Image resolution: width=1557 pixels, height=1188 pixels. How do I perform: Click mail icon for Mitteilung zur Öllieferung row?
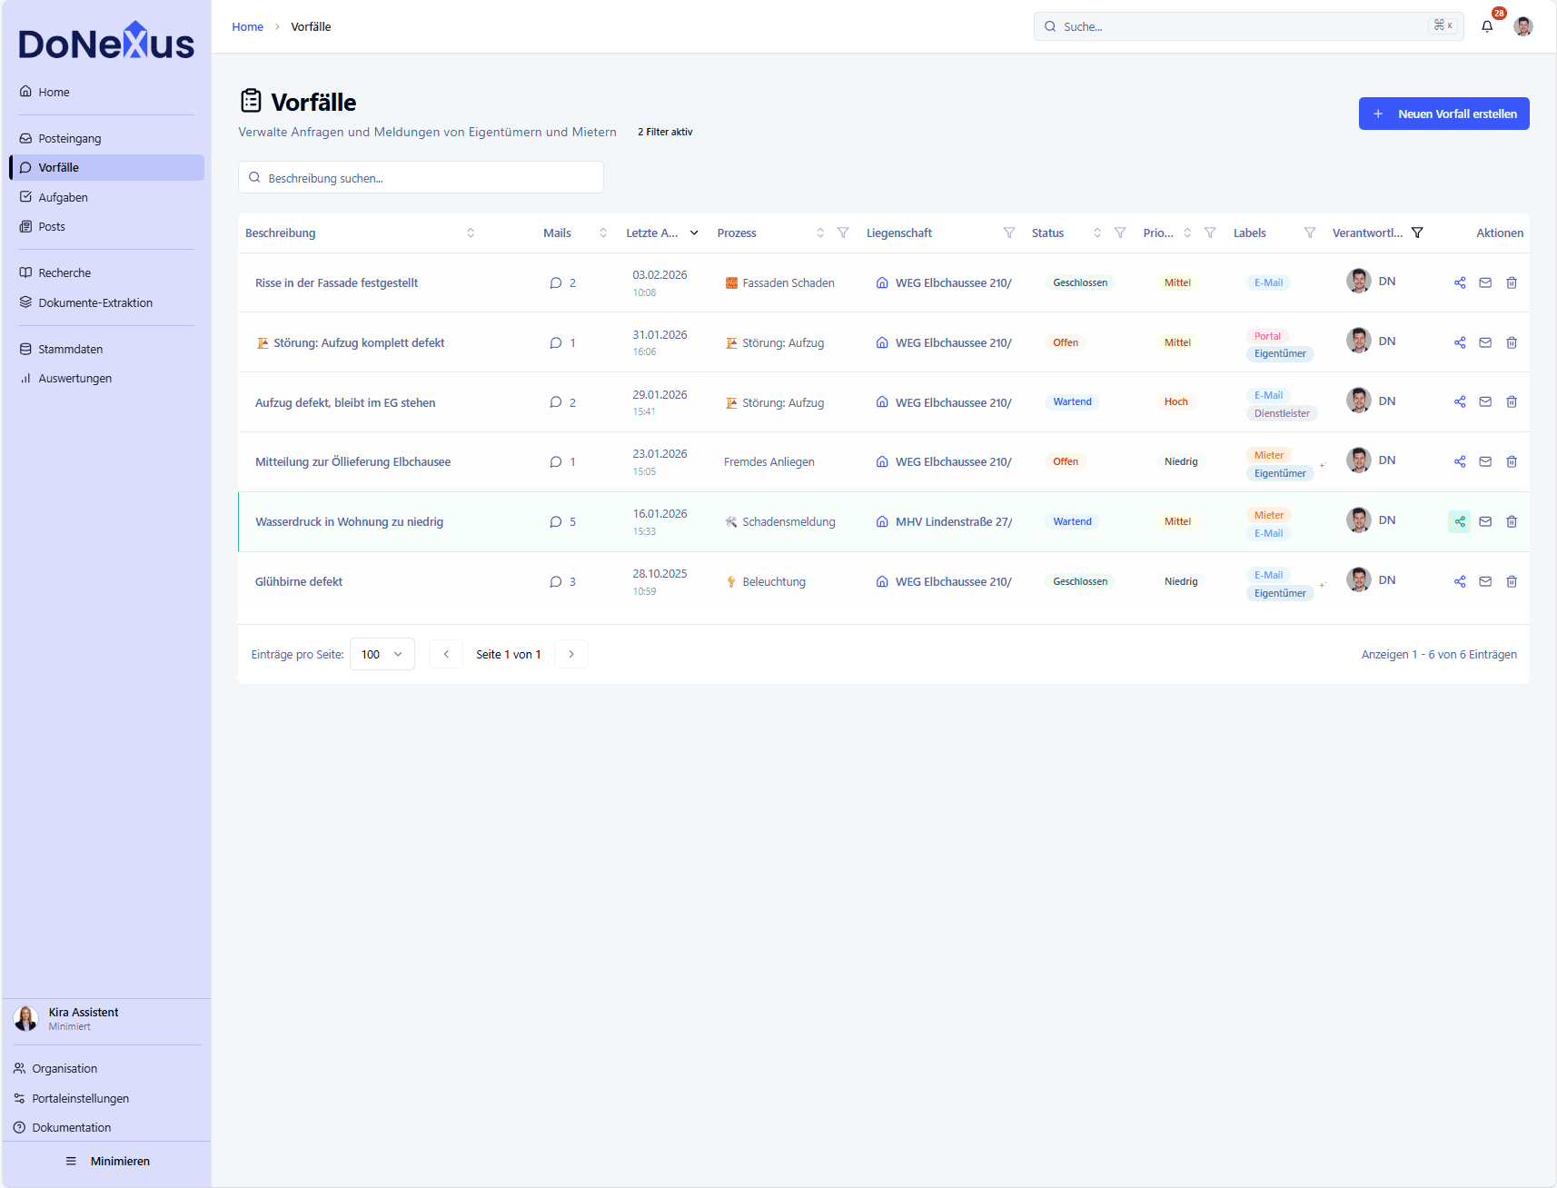1485,461
